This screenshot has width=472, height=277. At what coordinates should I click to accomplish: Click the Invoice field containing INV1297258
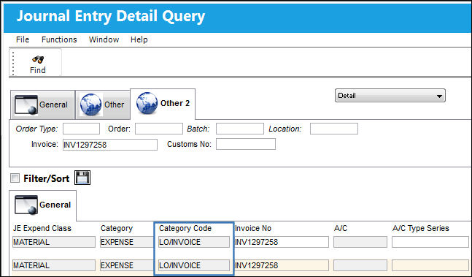110,145
